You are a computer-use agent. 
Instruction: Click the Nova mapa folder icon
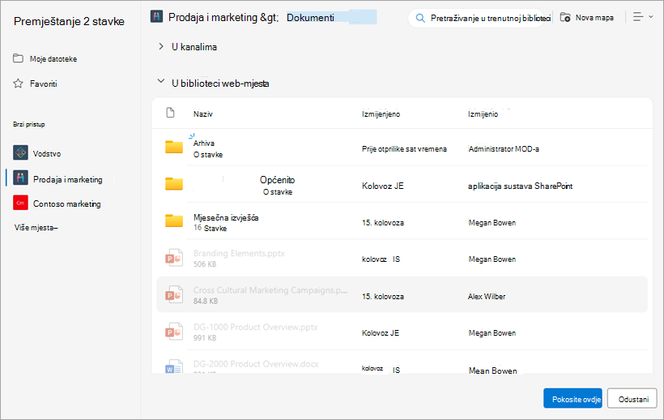(565, 17)
